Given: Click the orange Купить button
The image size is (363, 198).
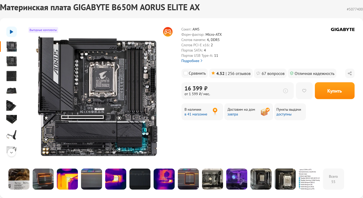Looking at the screenshot, I should pos(335,91).
